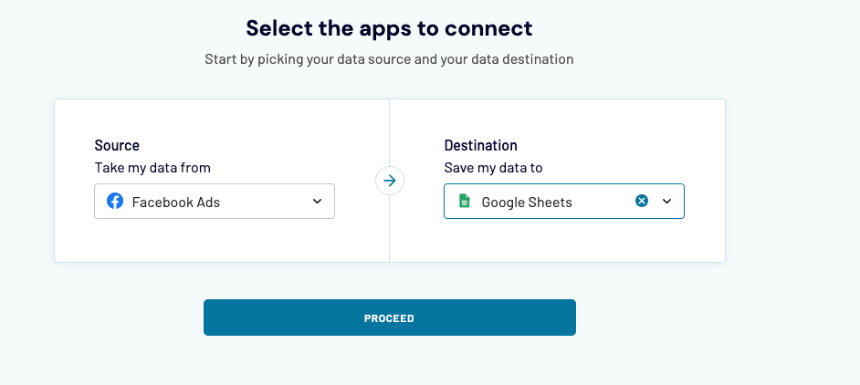Image resolution: width=860 pixels, height=385 pixels.
Task: Click the Google Sheets green file icon
Action: pyautogui.click(x=464, y=202)
